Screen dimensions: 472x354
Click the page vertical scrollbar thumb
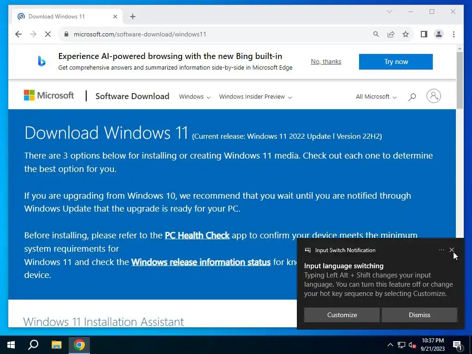tap(460, 80)
